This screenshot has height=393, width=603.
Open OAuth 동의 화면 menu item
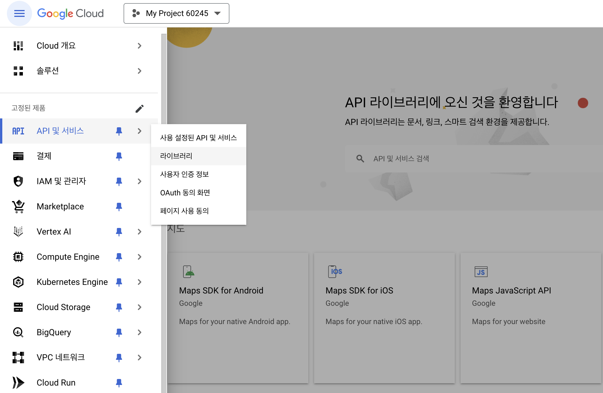(185, 192)
